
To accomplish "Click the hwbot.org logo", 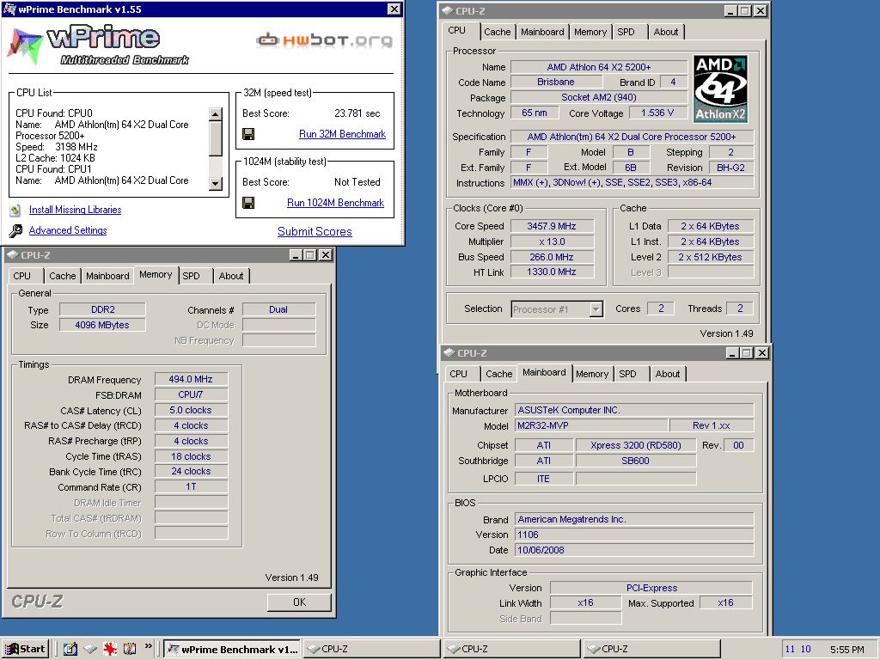I will [x=324, y=40].
